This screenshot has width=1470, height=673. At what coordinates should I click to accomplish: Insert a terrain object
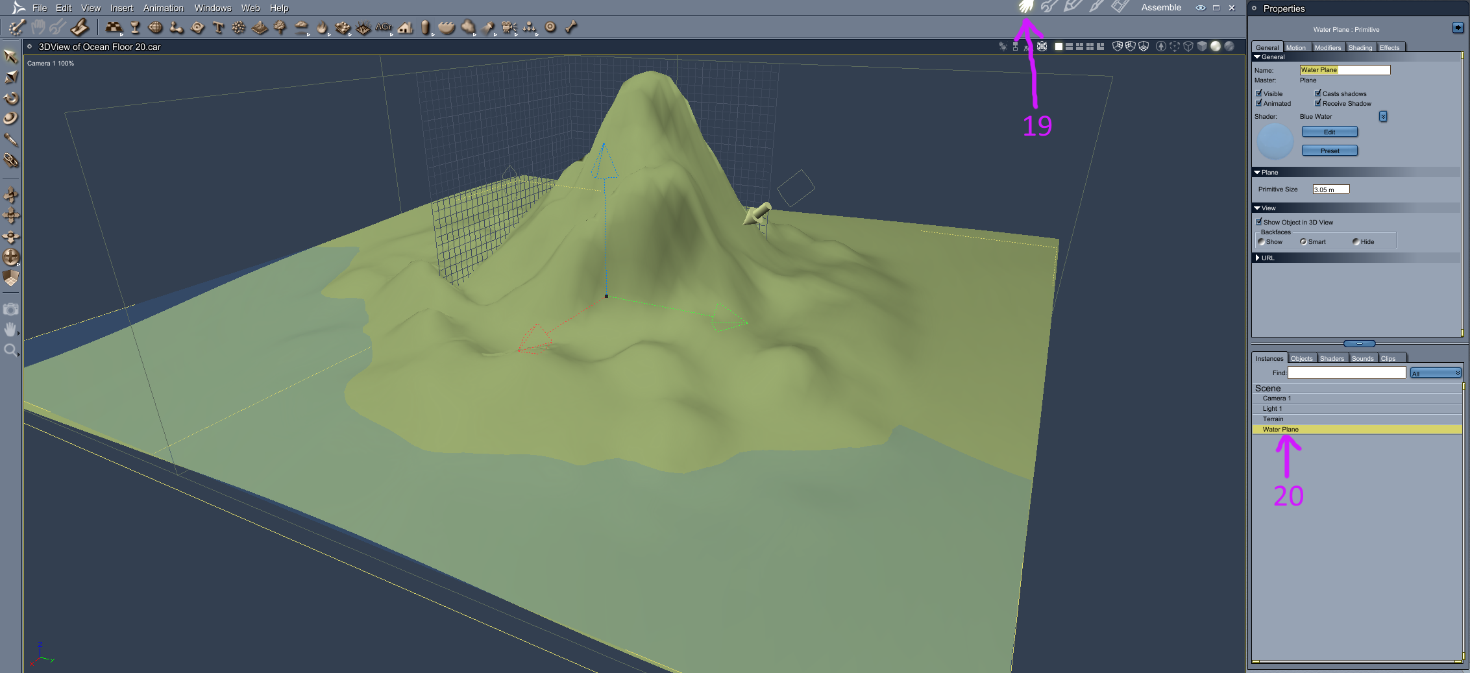pyautogui.click(x=260, y=27)
